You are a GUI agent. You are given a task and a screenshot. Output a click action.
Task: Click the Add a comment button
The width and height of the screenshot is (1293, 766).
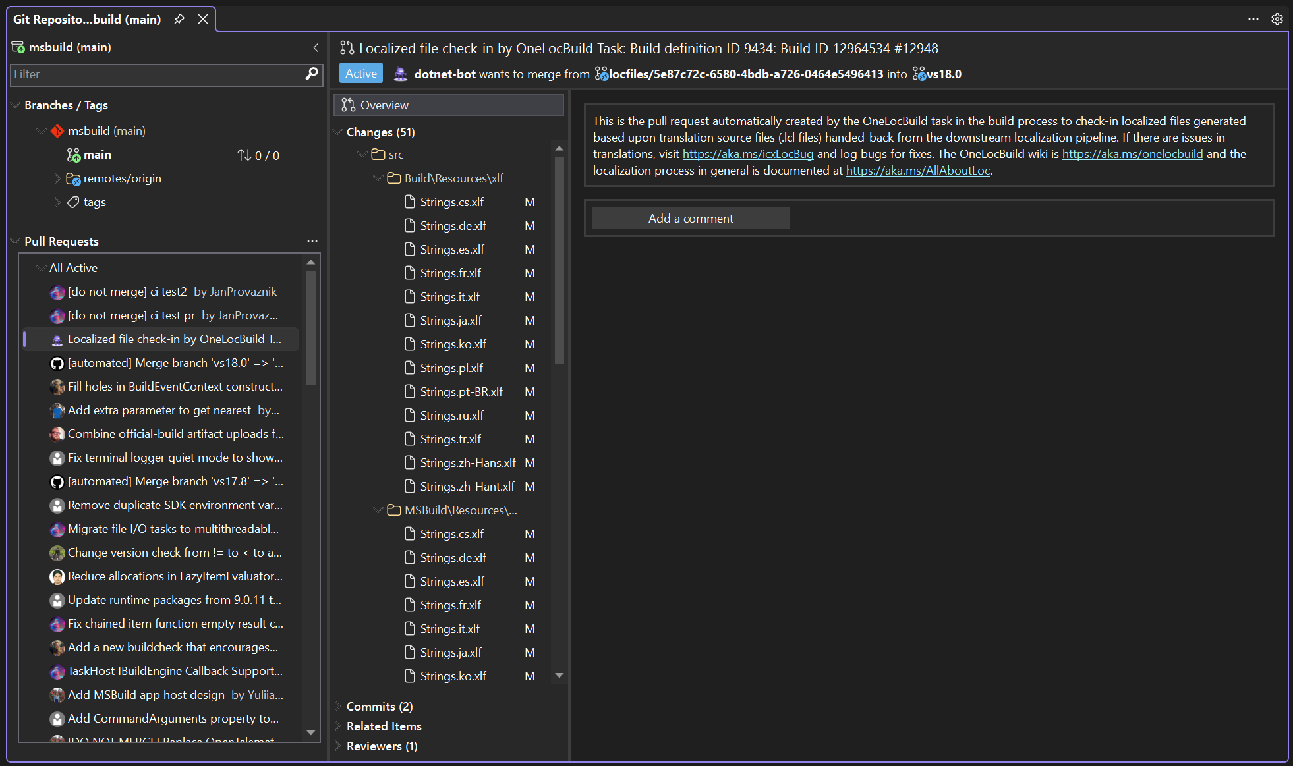[x=691, y=218]
